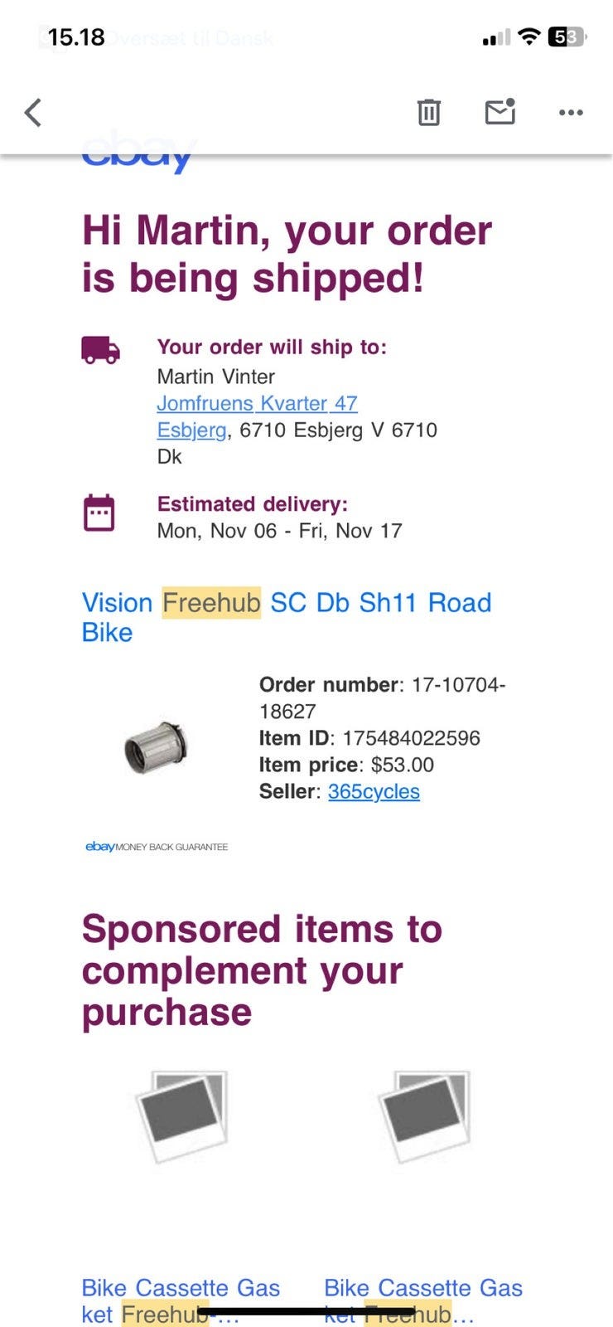
Task: Tap the calendar icon beside Estimated delivery
Action: point(99,513)
